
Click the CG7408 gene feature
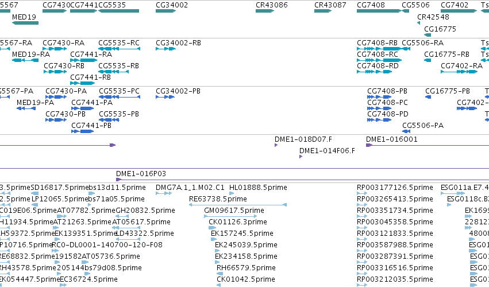tap(379, 11)
